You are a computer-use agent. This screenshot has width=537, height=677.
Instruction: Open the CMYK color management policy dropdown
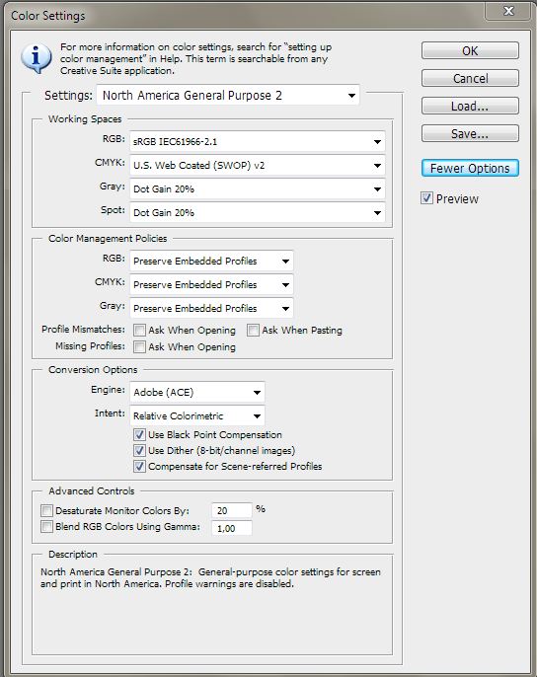pyautogui.click(x=211, y=284)
